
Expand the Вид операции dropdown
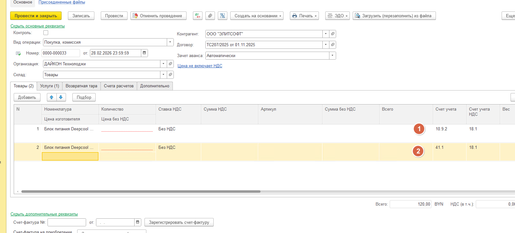point(170,42)
